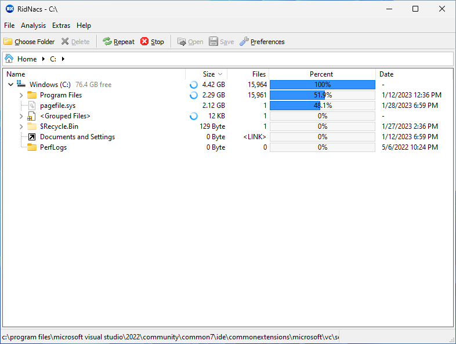Click the pagefile.sys file icon
Viewport: 456px width, 344px height.
click(x=32, y=106)
